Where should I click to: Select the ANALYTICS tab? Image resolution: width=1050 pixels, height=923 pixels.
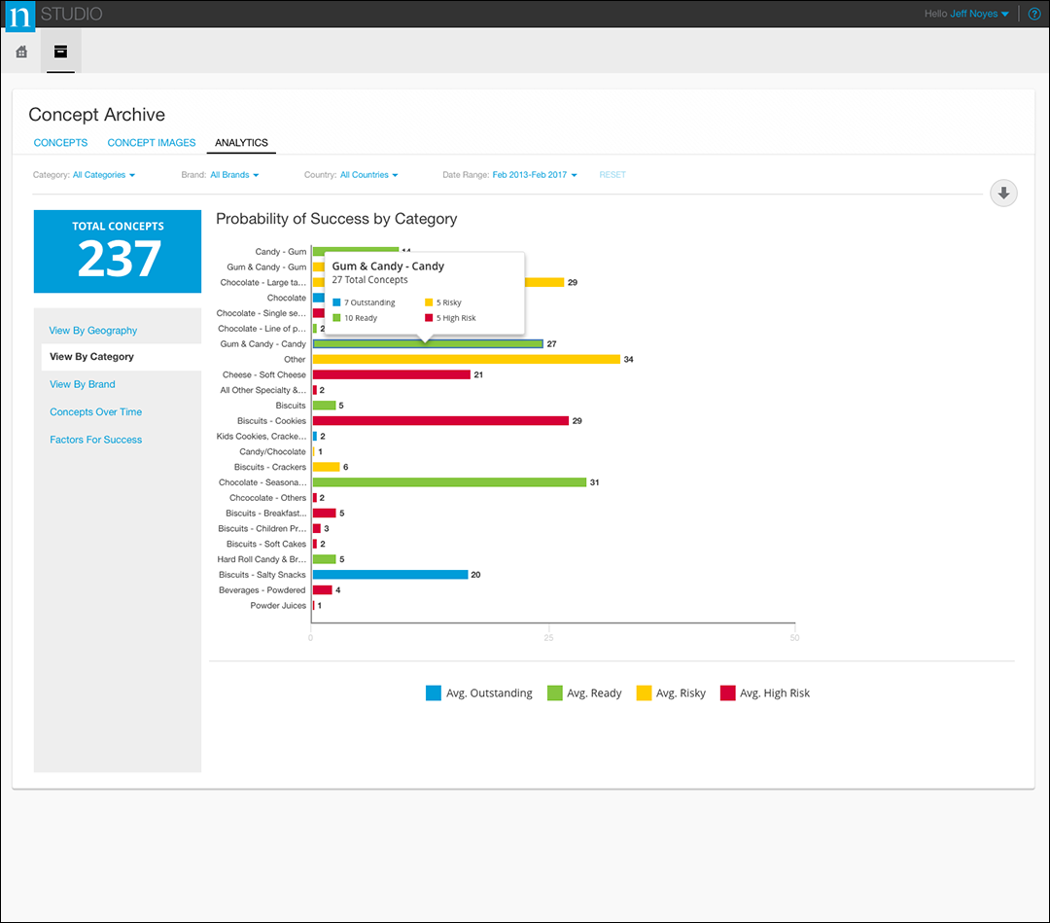point(241,143)
